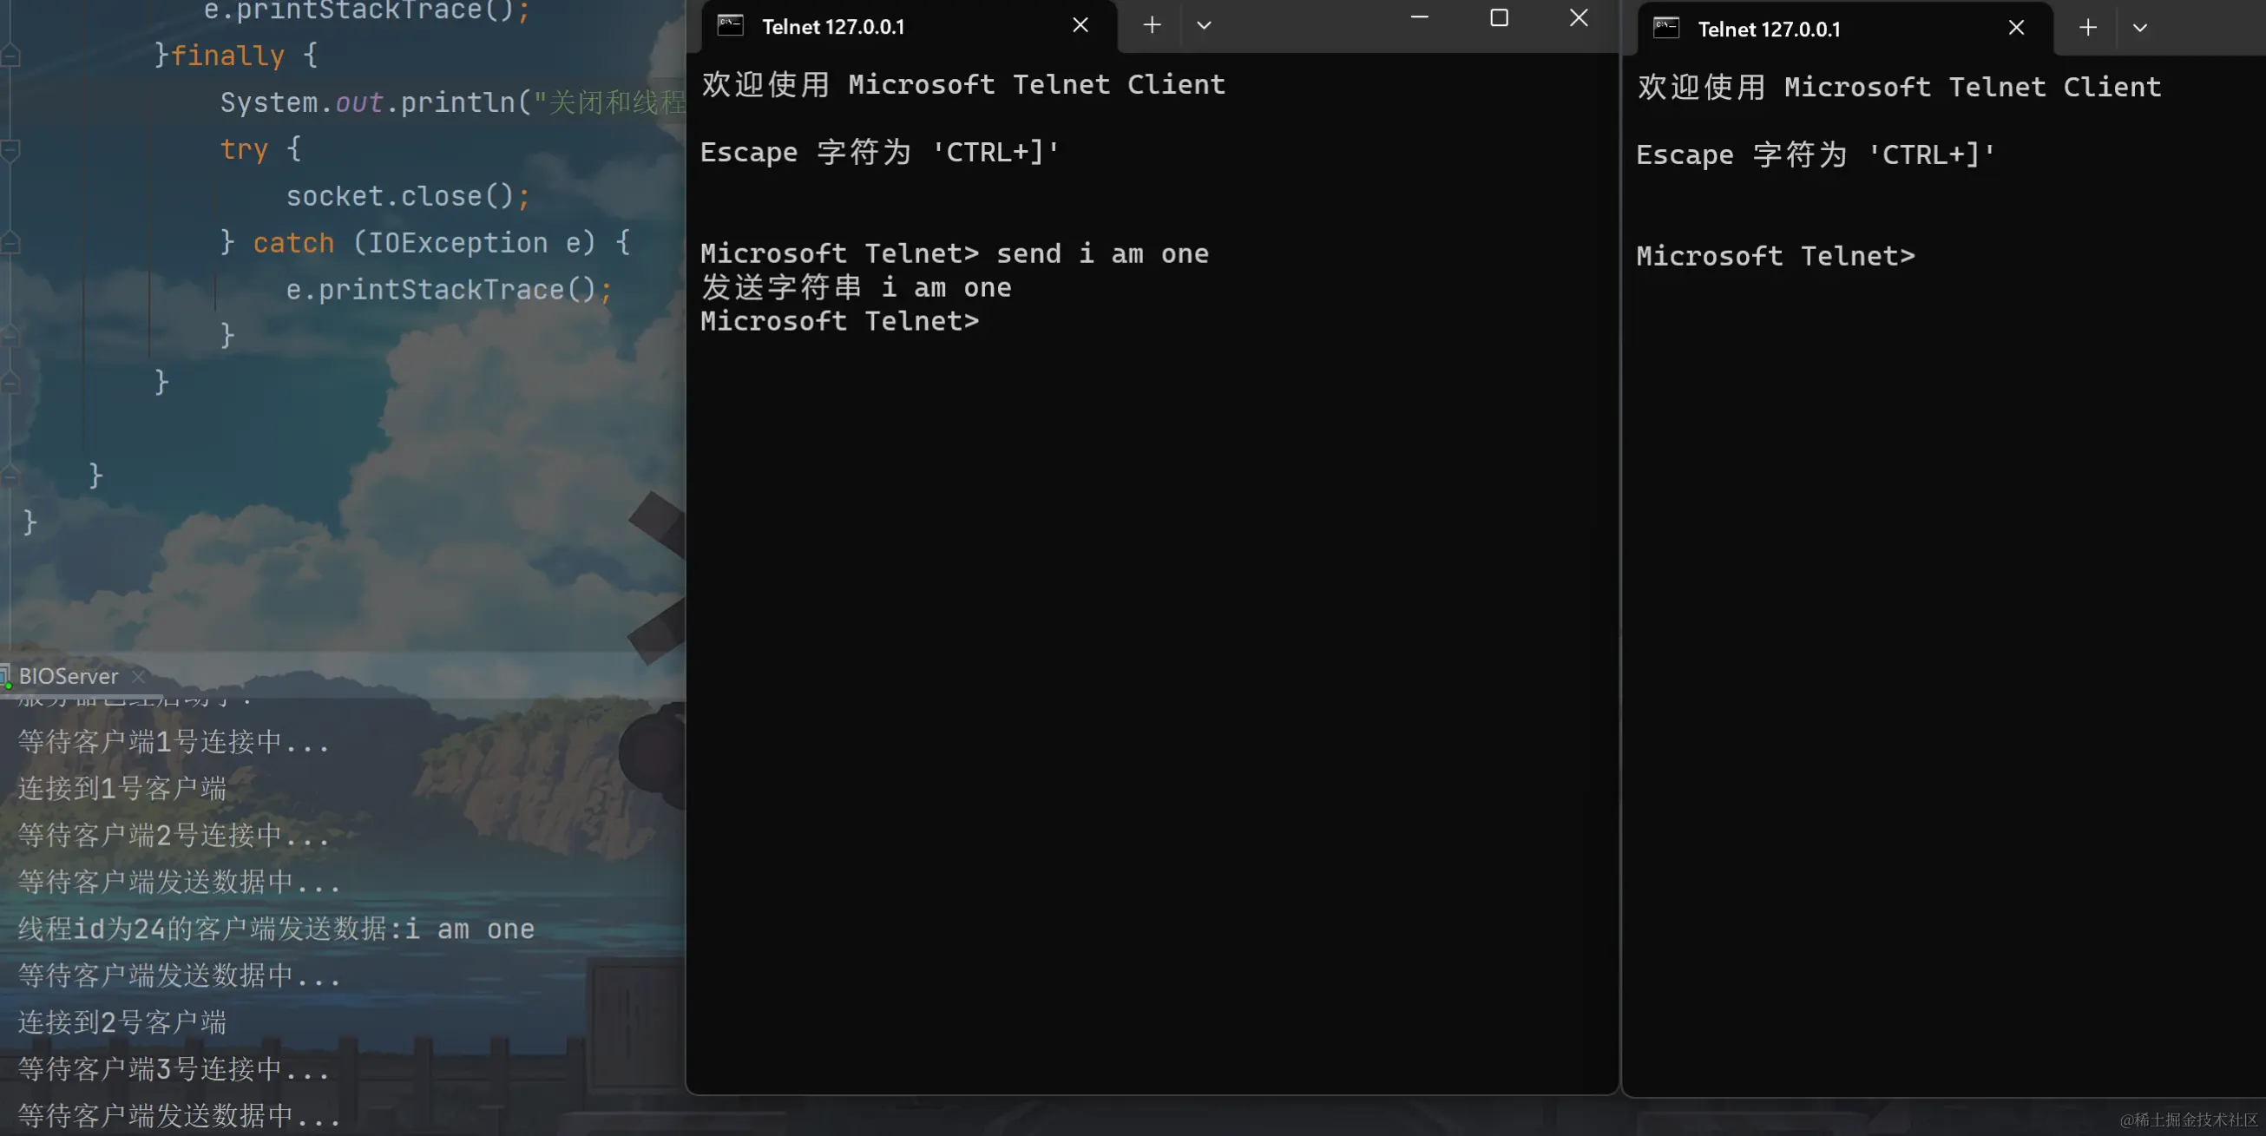Close the BIOServer run tab
Image resolution: width=2266 pixels, height=1136 pixels.
pyautogui.click(x=137, y=676)
